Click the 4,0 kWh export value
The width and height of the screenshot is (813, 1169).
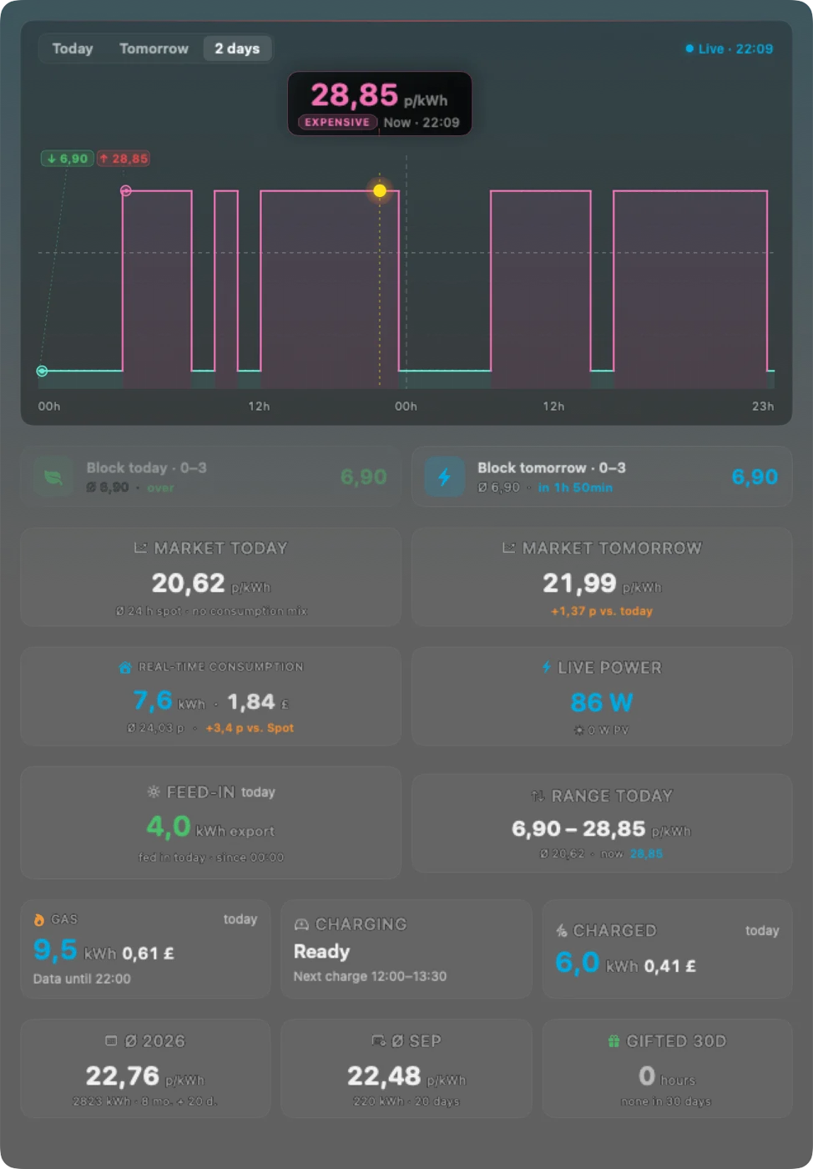210,827
